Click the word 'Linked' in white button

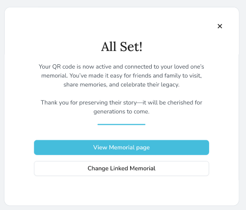pyautogui.click(x=119, y=168)
